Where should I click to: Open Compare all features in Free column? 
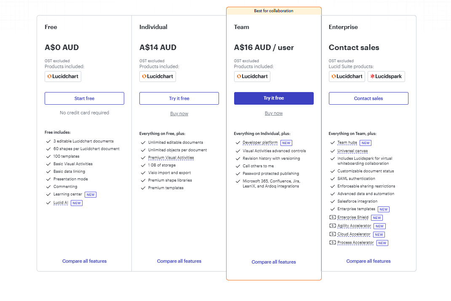(x=84, y=261)
